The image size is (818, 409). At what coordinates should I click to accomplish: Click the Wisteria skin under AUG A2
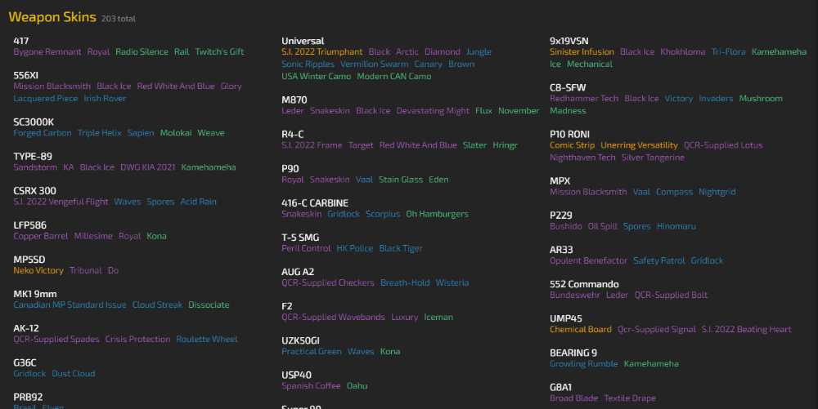tap(452, 283)
